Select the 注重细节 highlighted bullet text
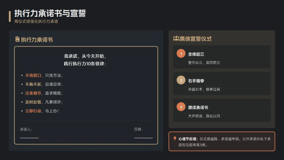284x160 pixels. [33, 93]
